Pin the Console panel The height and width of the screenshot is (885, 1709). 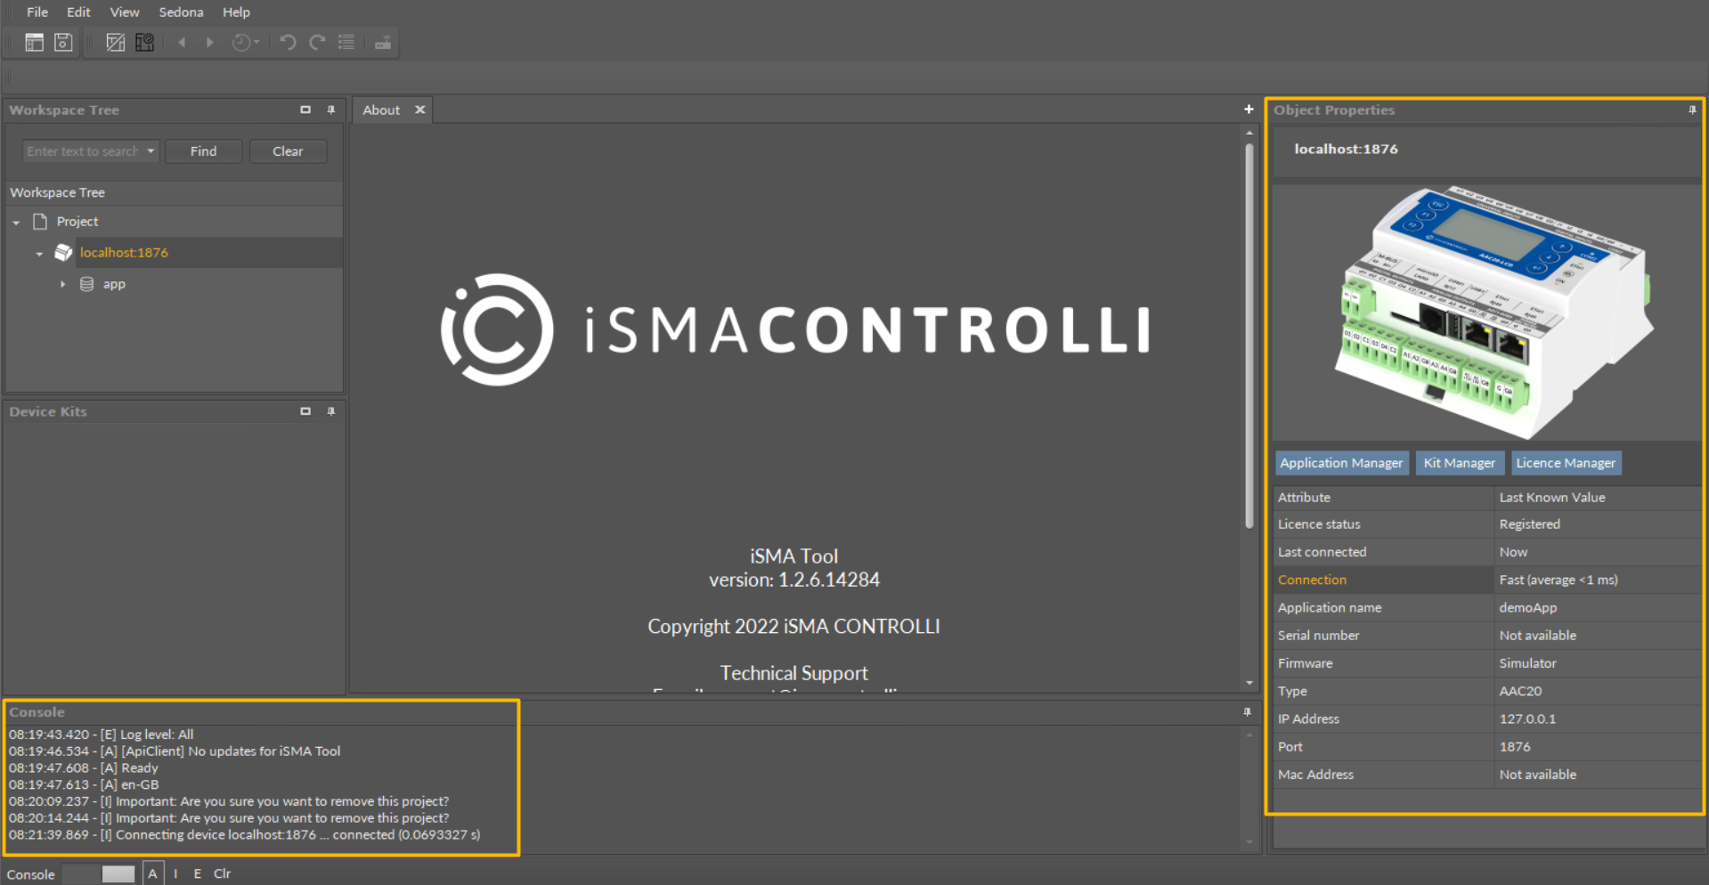point(1247,712)
